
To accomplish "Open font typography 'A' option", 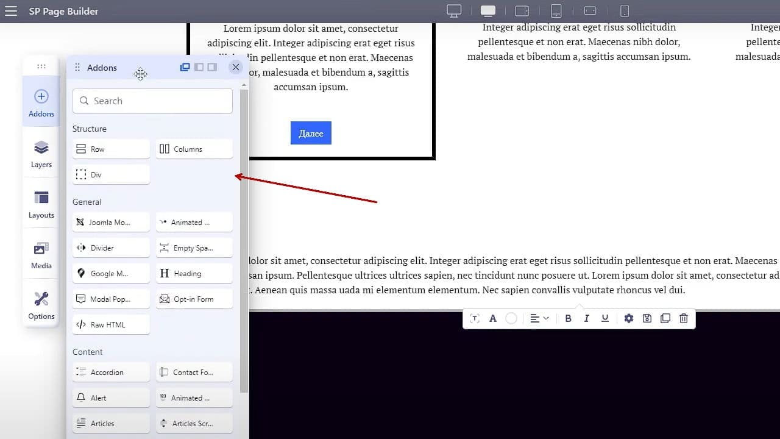I will point(493,318).
